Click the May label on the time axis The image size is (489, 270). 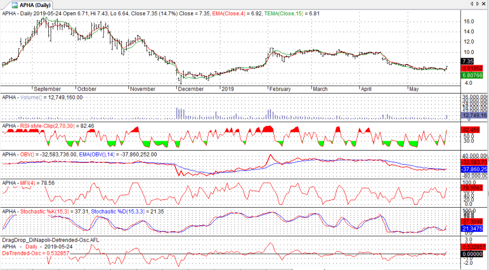[x=414, y=89]
